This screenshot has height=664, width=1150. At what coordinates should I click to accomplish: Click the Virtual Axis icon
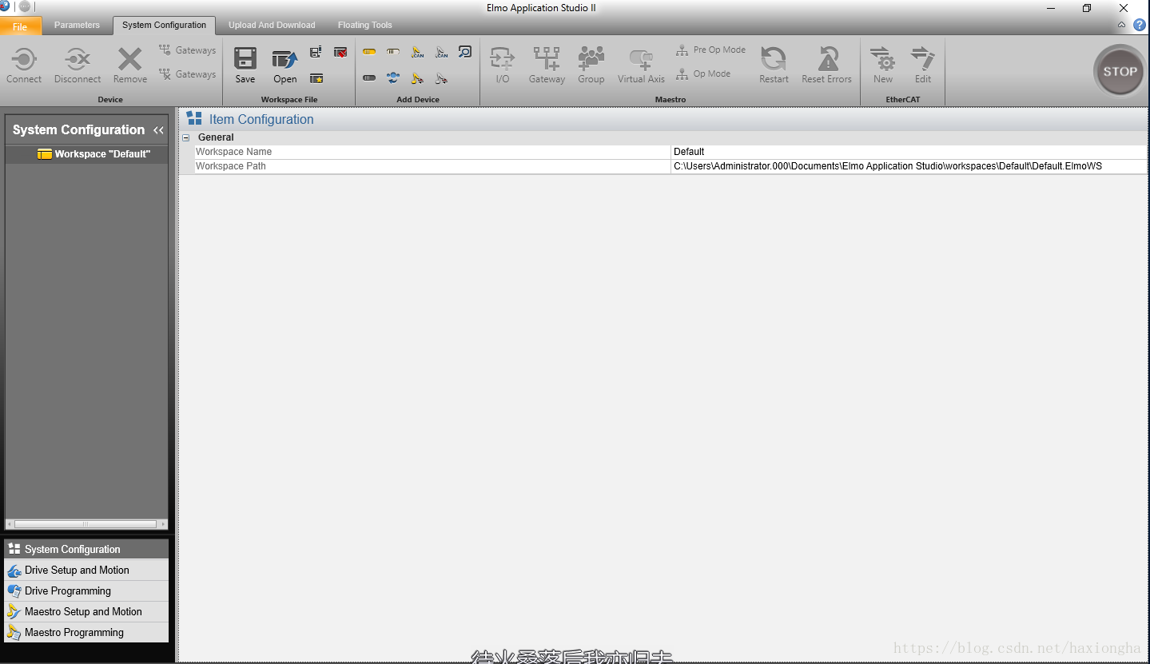641,65
